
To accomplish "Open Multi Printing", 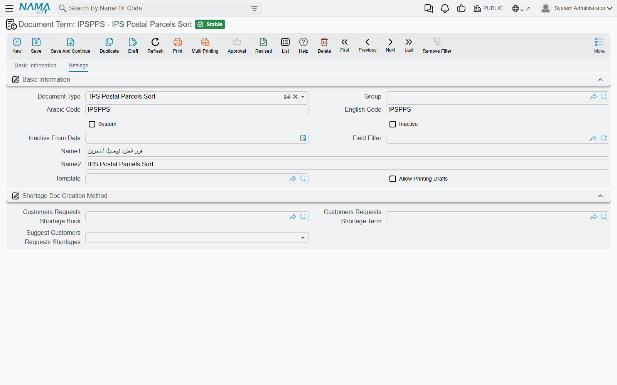I will coord(205,45).
